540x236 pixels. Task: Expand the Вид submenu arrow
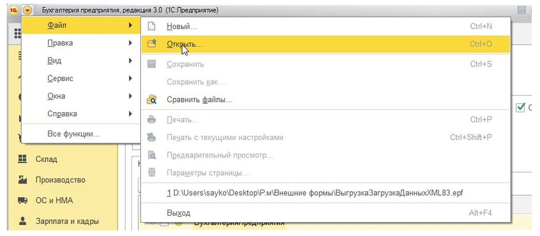click(x=130, y=61)
